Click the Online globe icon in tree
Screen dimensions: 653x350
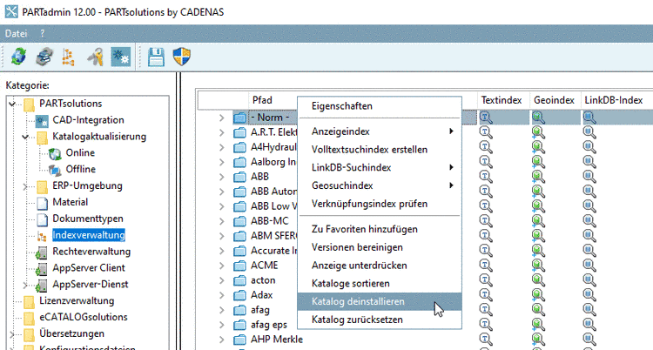pos(55,153)
